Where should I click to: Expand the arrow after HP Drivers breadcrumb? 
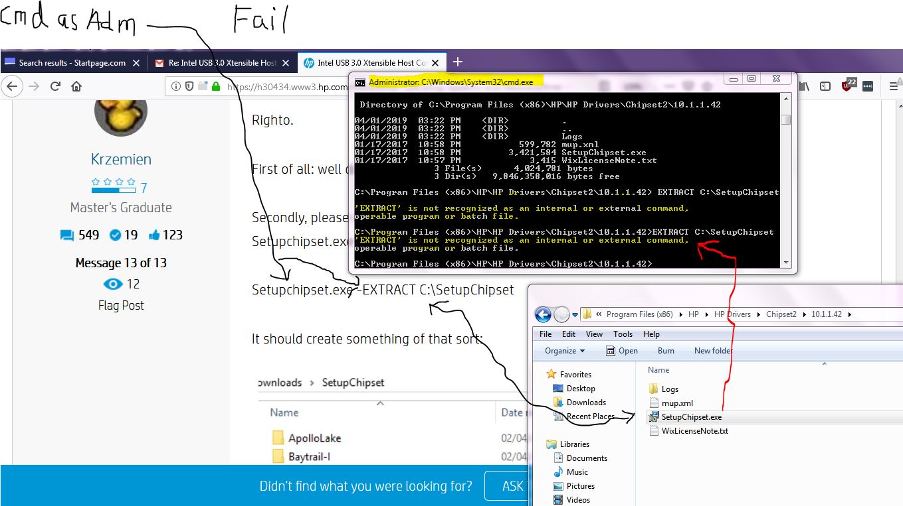coord(757,314)
